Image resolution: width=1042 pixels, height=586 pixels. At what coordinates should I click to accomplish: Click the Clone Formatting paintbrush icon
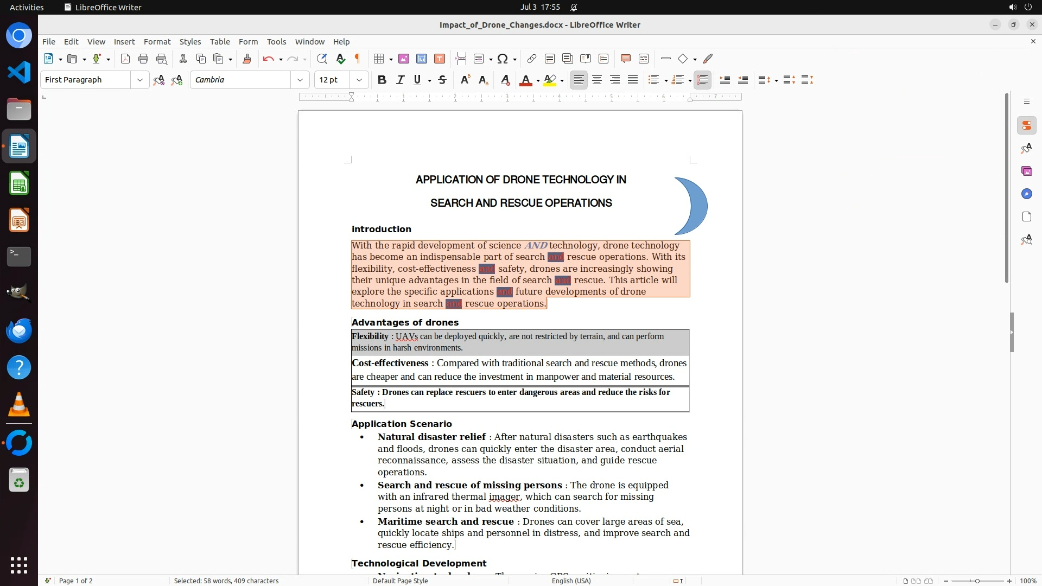pos(247,59)
